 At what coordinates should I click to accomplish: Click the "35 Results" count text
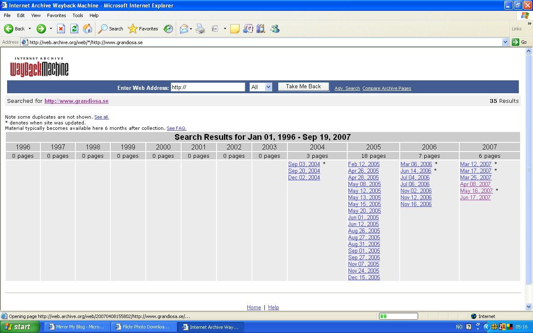click(x=504, y=101)
